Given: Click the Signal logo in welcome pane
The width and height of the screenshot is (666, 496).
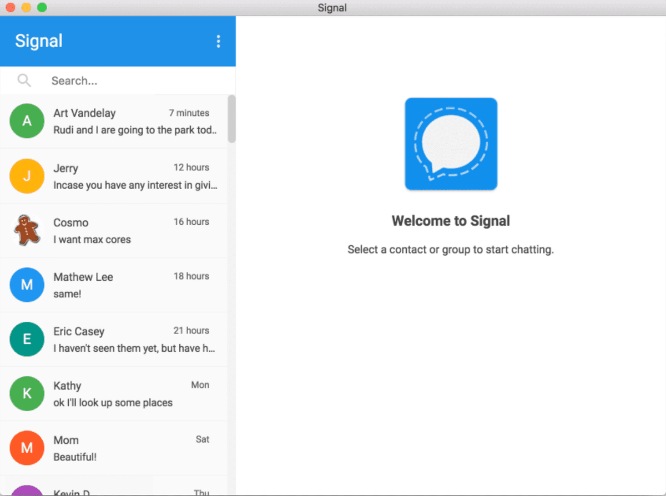Looking at the screenshot, I should 451,144.
